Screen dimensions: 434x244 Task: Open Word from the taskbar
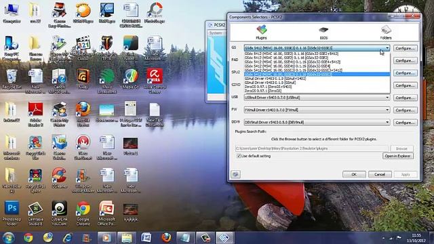[146, 238]
